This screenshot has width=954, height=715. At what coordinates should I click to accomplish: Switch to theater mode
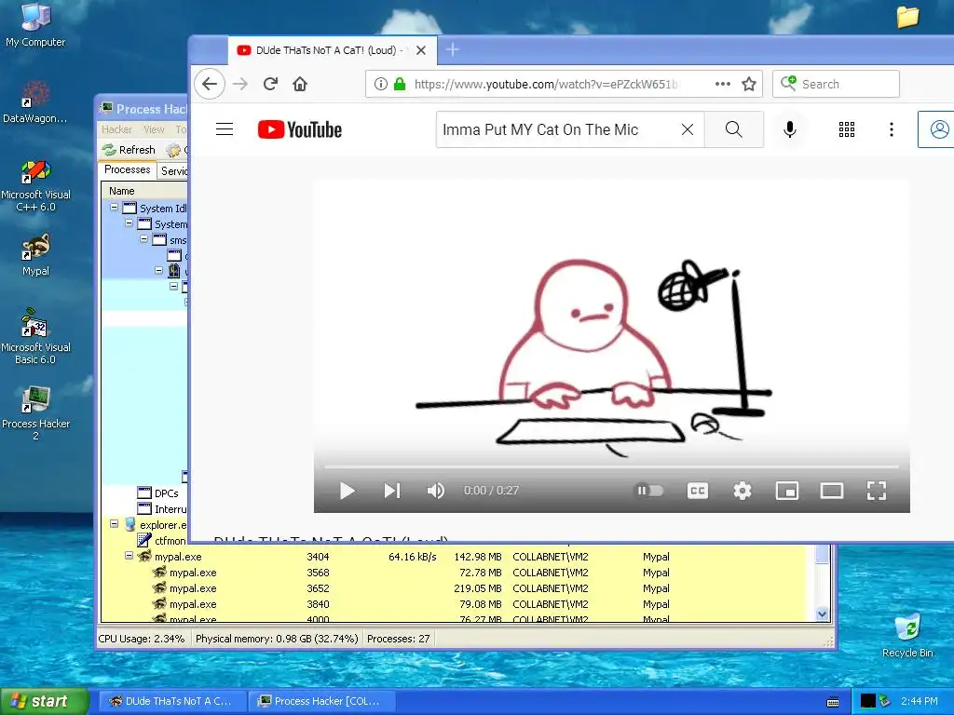coord(832,491)
